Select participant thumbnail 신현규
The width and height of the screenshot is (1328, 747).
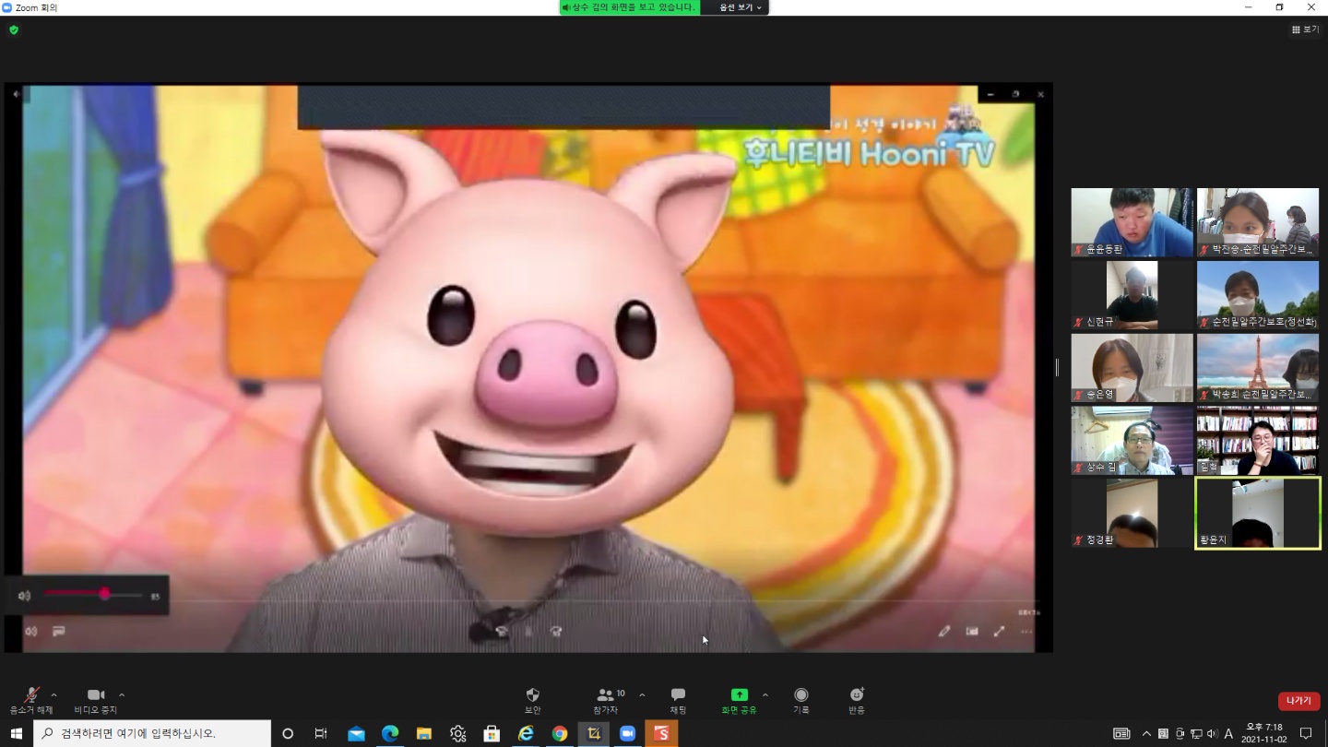pyautogui.click(x=1132, y=295)
